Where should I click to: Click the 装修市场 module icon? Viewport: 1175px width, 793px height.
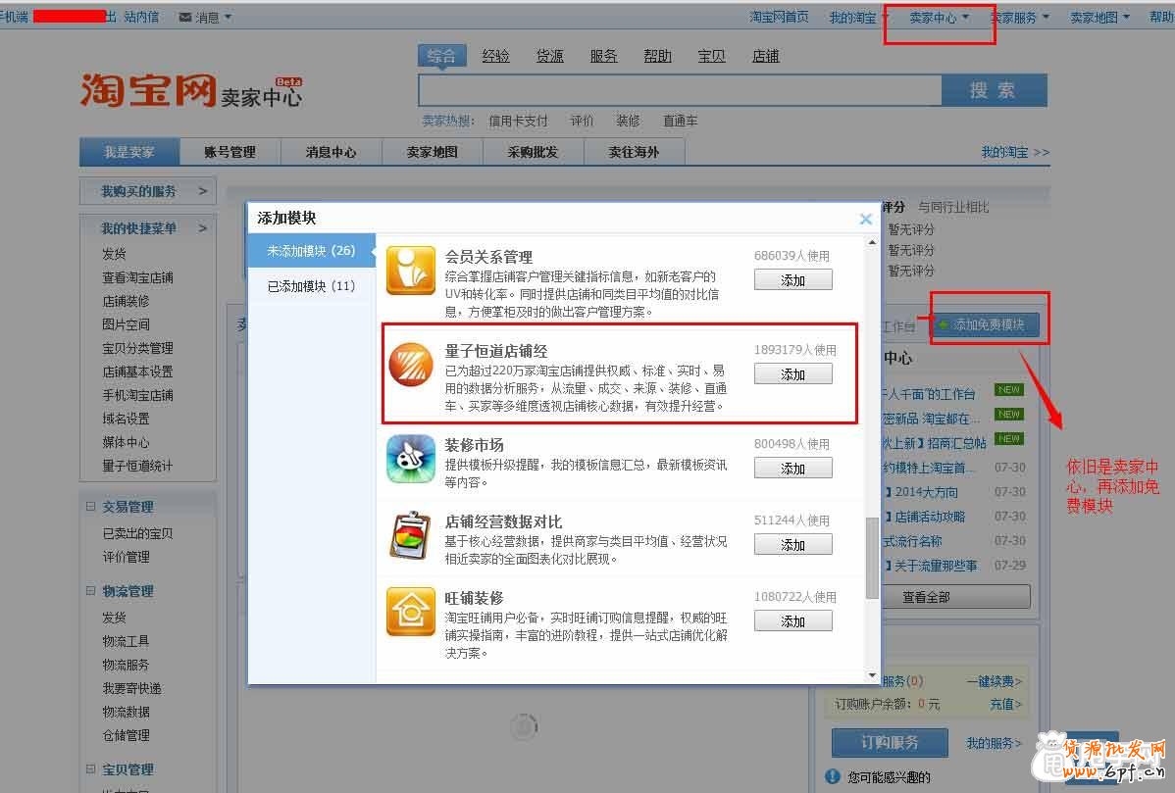[410, 459]
